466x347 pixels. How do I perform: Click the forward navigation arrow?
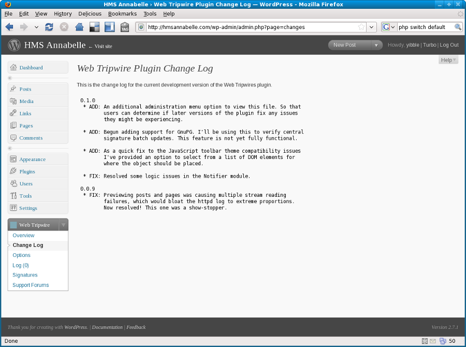click(24, 27)
